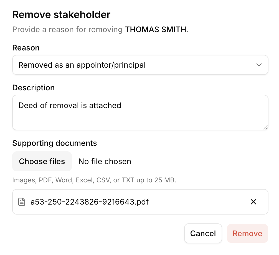
Task: Click the chevron arrow in the Reason field
Action: 259,65
